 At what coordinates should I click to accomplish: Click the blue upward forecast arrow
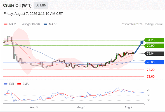click(x=139, y=47)
